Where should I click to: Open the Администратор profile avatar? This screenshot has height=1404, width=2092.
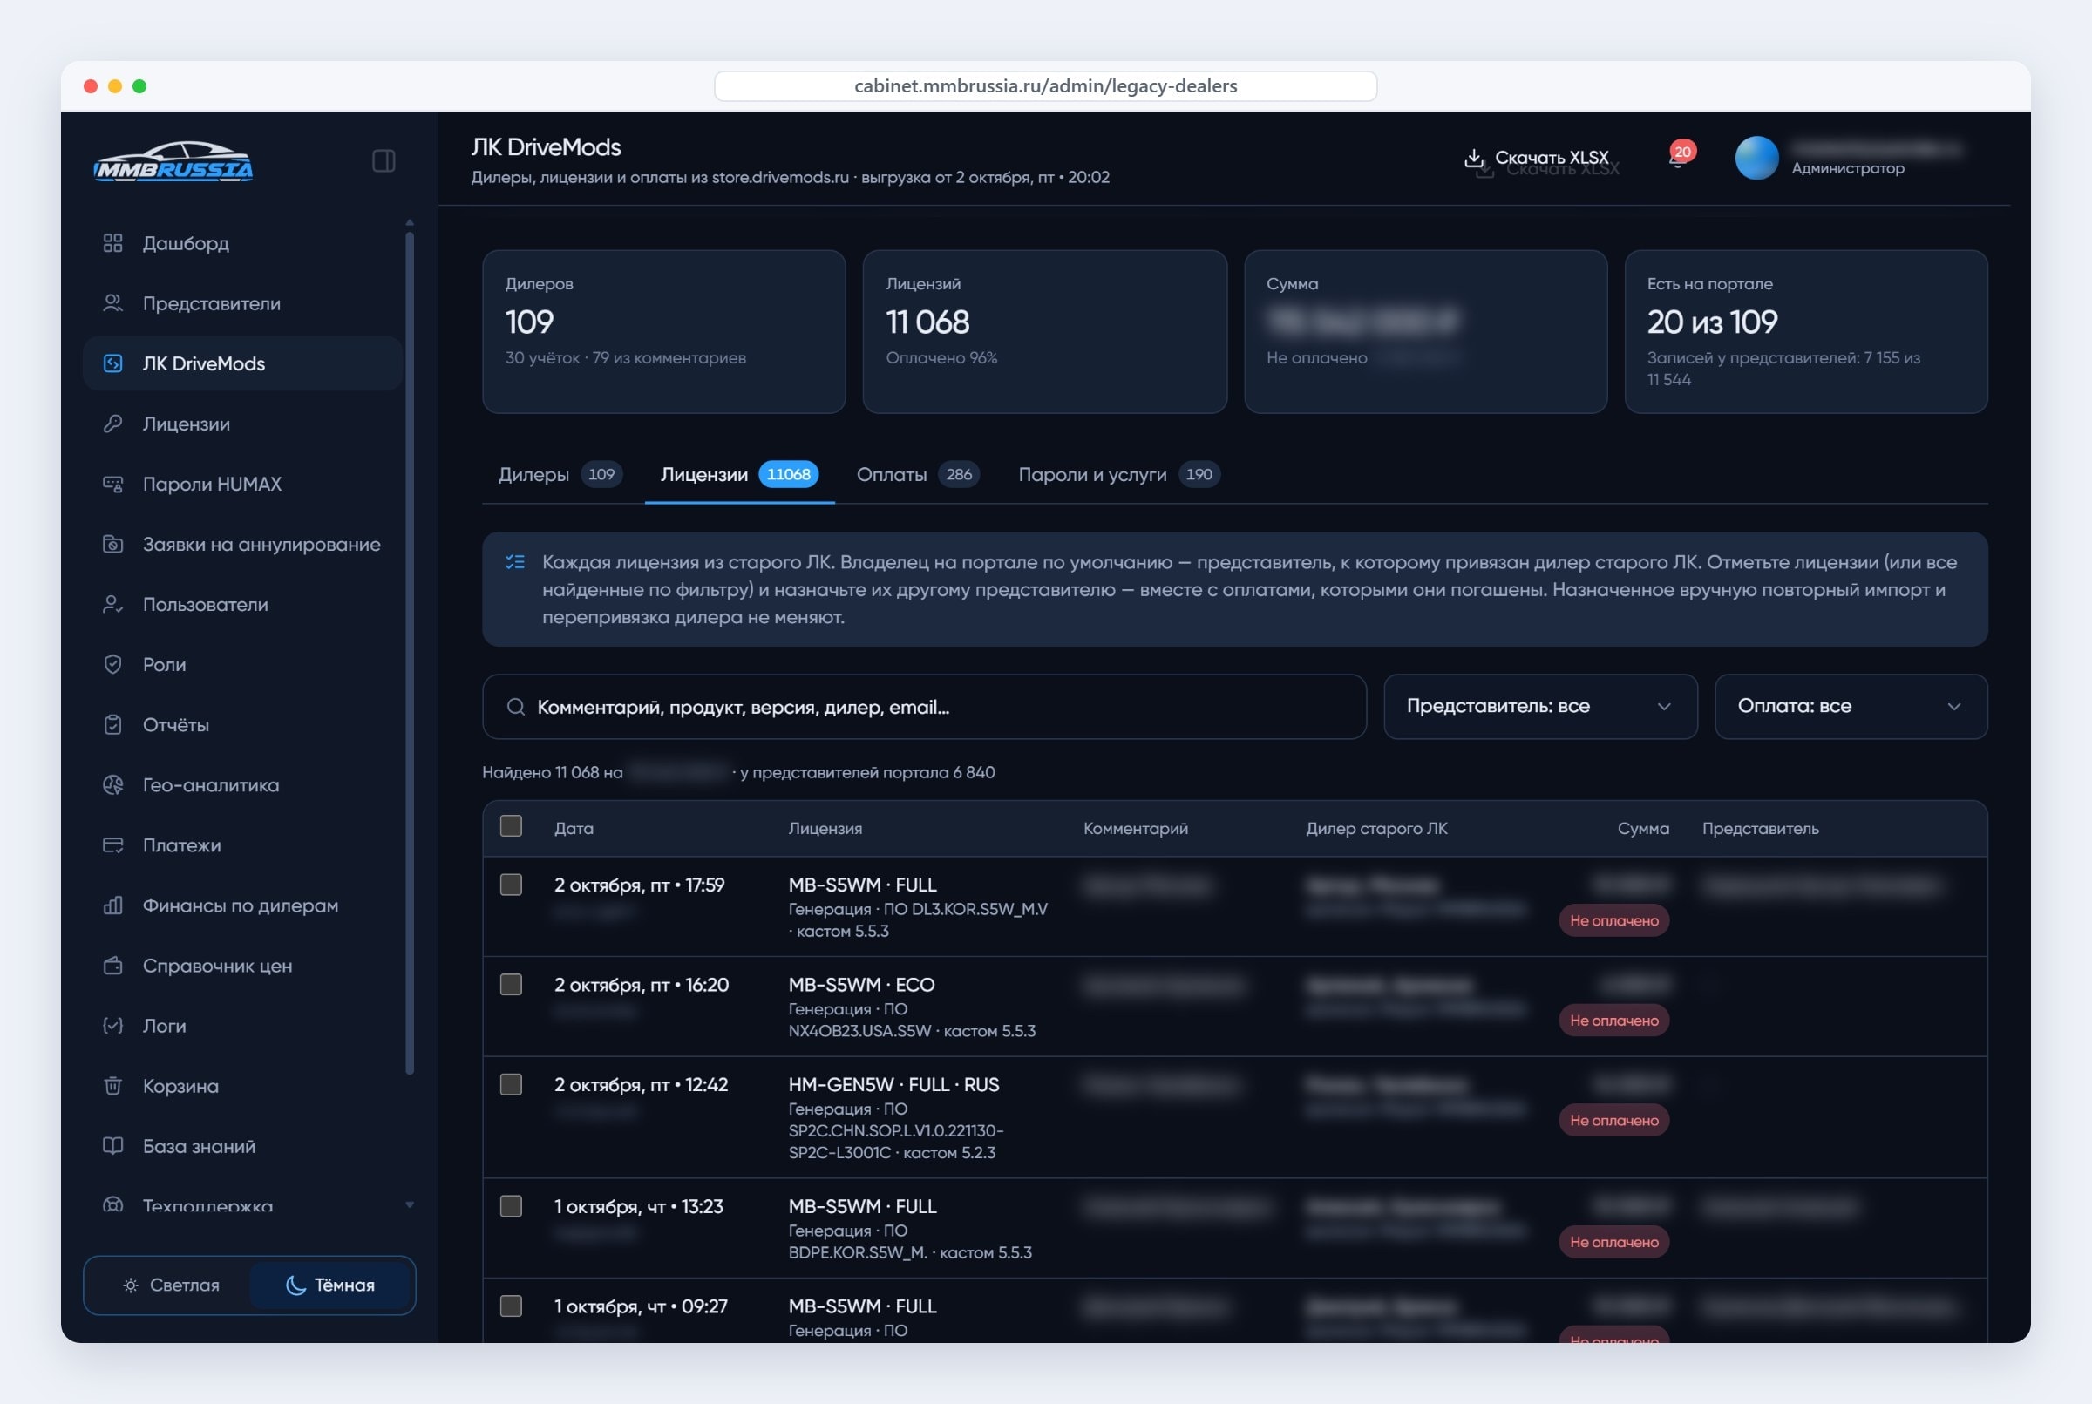coord(1756,159)
